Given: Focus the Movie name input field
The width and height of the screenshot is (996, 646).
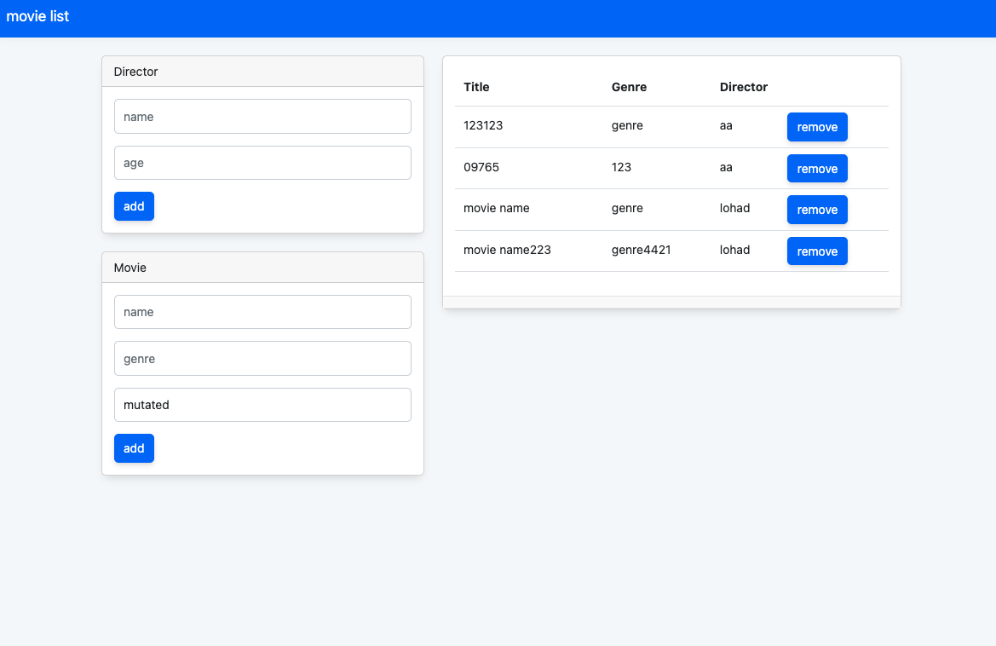Looking at the screenshot, I should click(262, 312).
